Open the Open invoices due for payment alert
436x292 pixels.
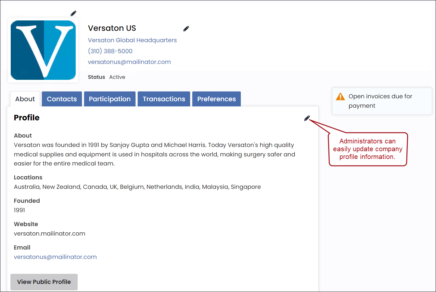pyautogui.click(x=382, y=101)
